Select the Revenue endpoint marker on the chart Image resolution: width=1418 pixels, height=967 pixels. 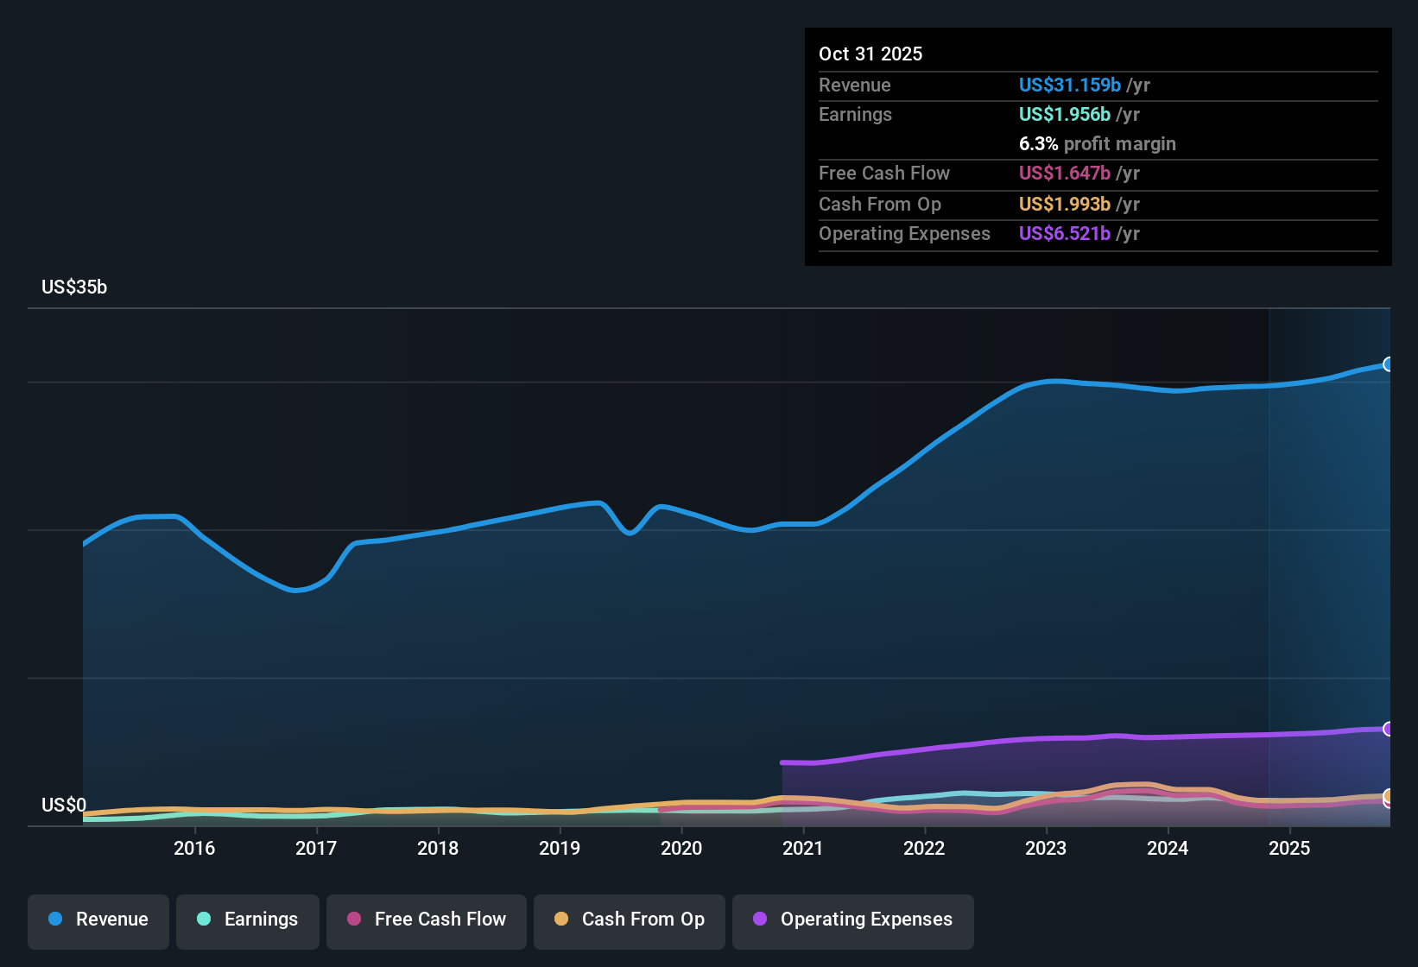tap(1388, 365)
